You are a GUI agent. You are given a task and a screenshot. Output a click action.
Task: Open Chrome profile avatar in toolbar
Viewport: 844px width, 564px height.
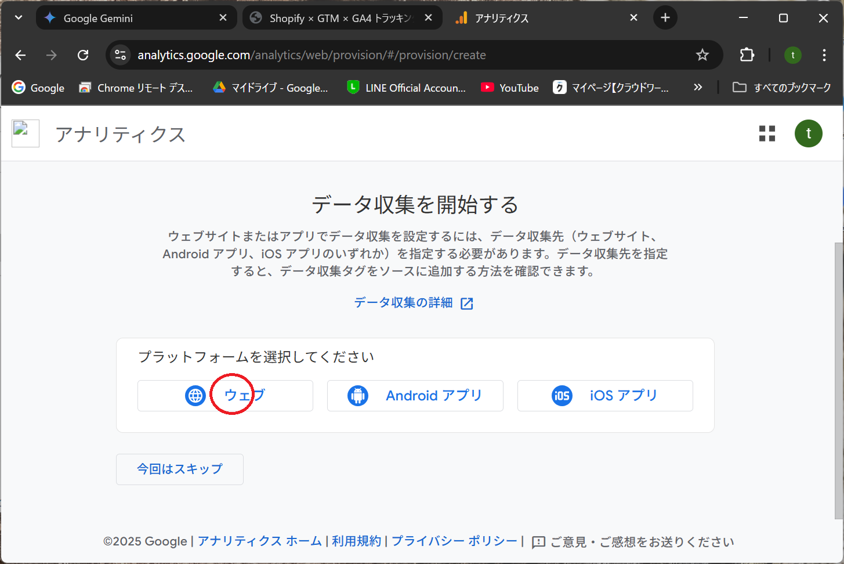click(x=793, y=55)
